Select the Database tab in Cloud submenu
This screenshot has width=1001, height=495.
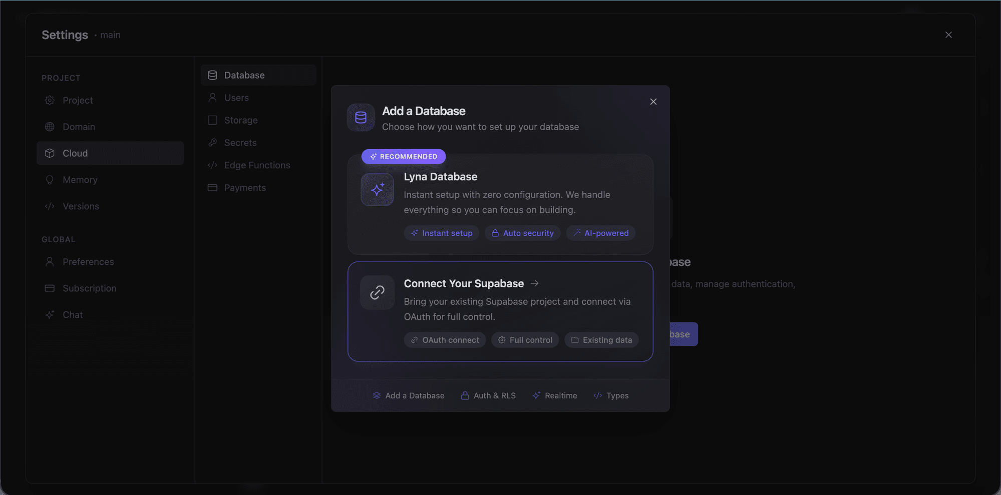258,75
